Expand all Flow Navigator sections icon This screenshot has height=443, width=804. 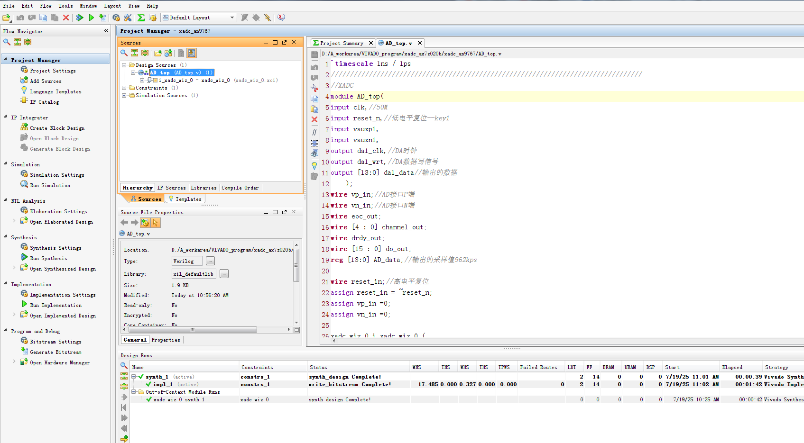point(28,42)
